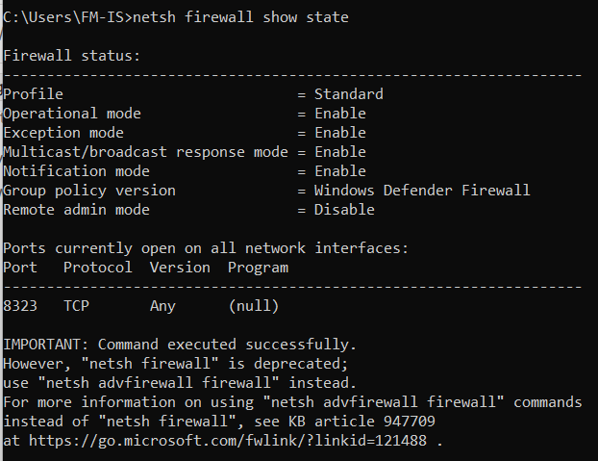Click the go.microsoft.com fwlink URL

(x=226, y=440)
